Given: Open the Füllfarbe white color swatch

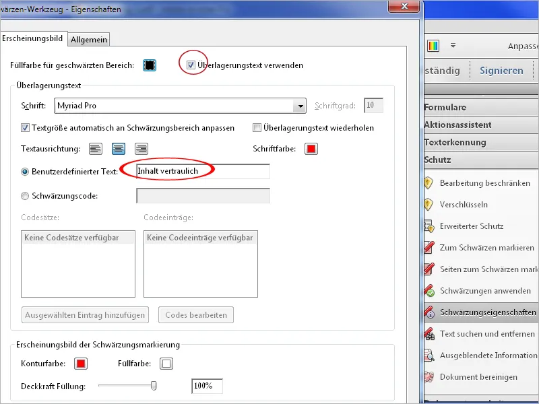Looking at the screenshot, I should point(166,364).
